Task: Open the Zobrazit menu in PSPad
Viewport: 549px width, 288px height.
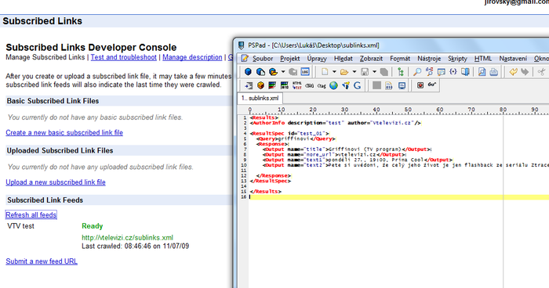Action: click(371, 59)
